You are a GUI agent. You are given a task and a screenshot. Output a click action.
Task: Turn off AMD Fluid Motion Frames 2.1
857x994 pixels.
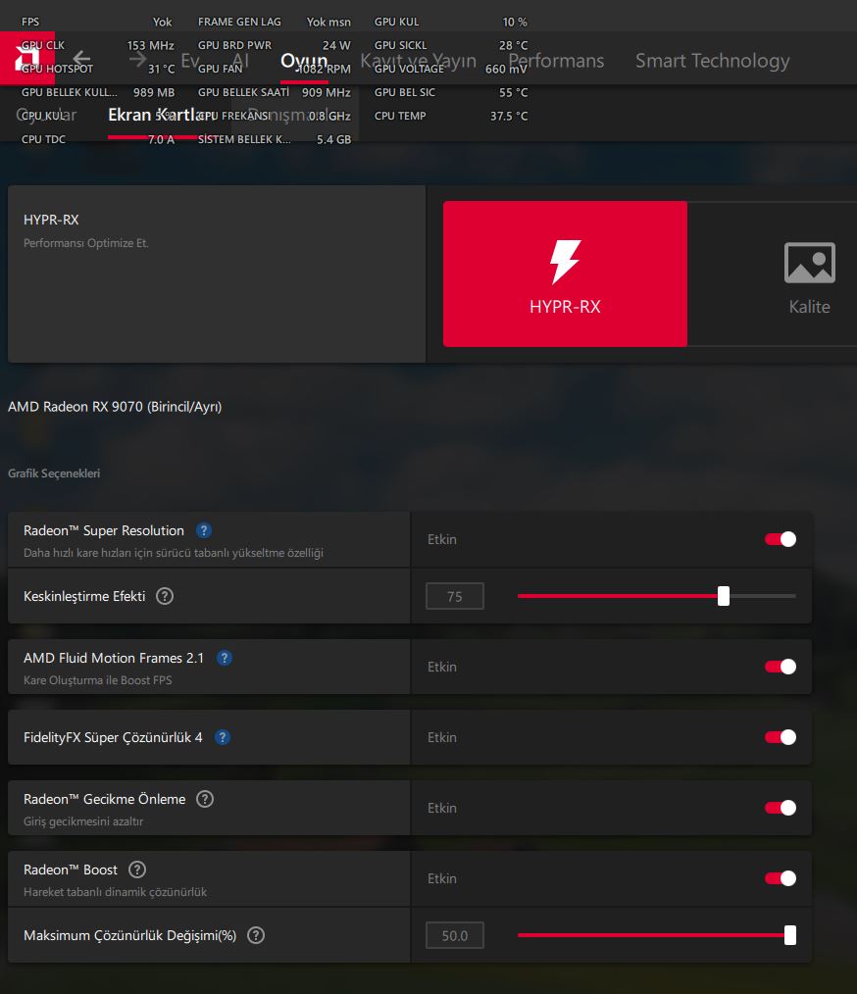[x=781, y=667]
